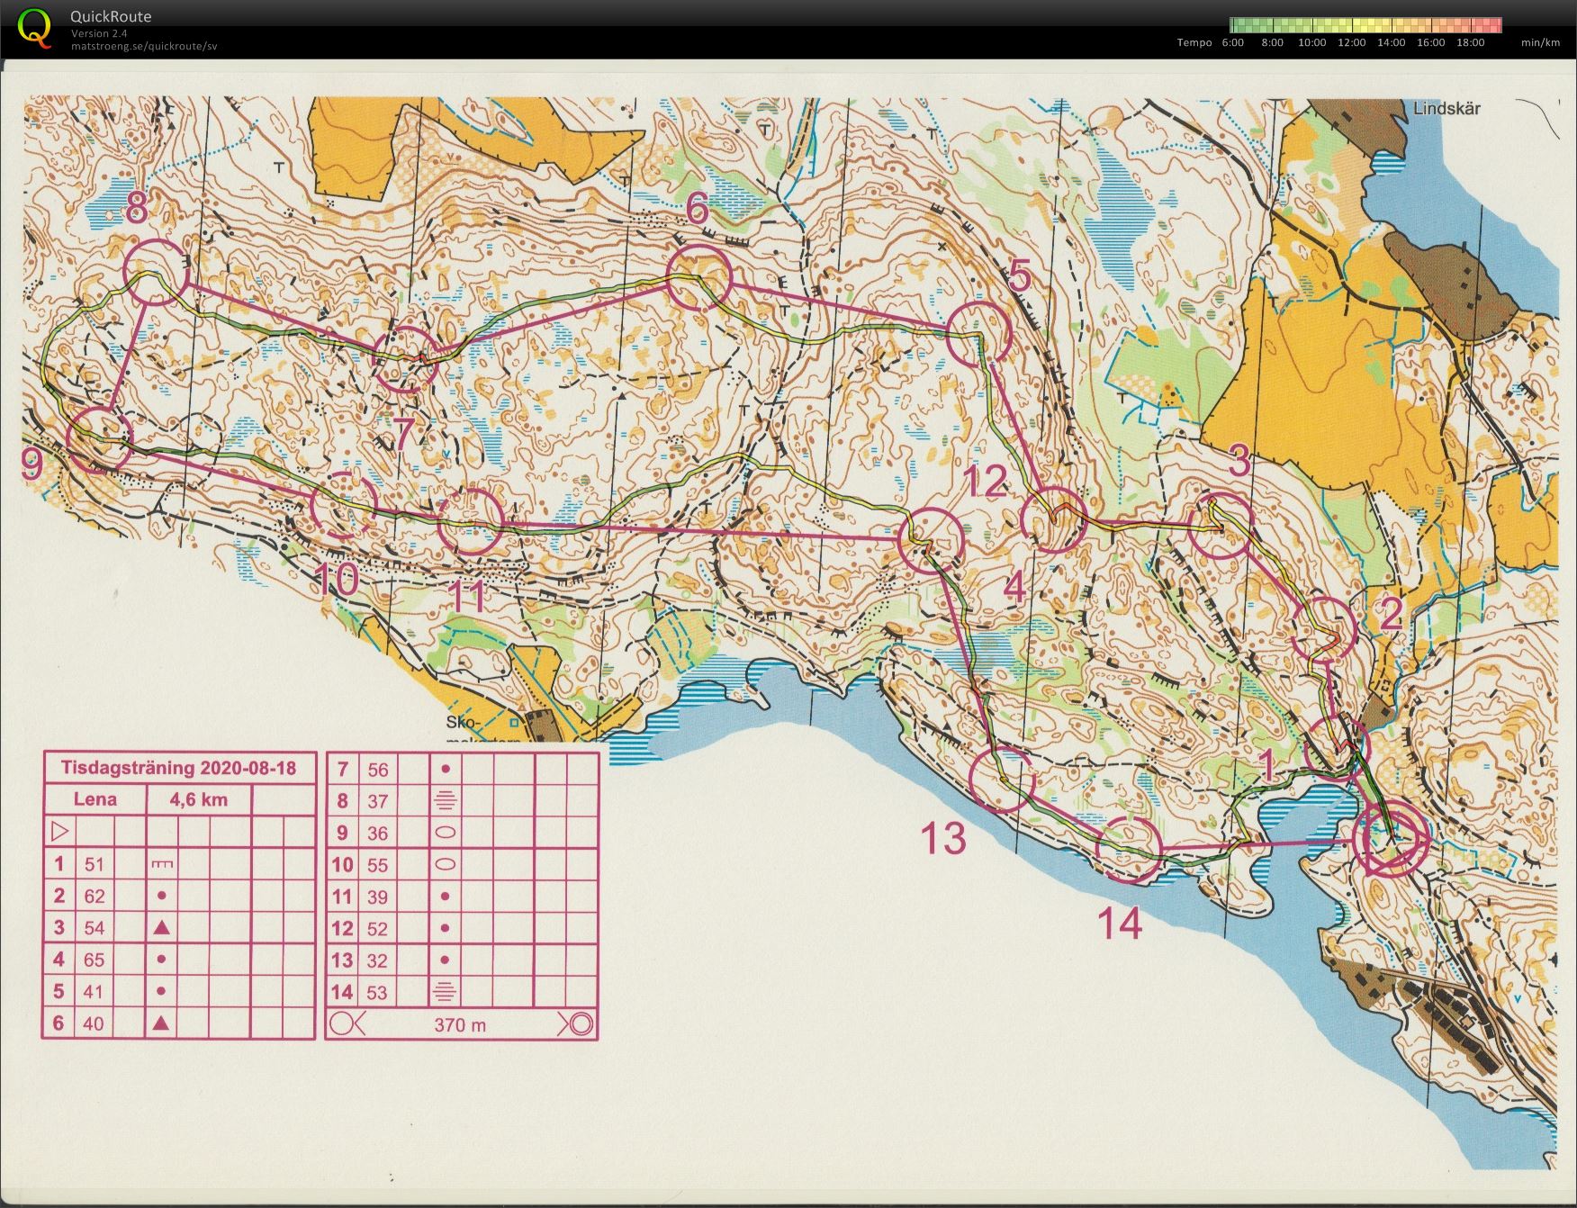Click the Tisdagsträning 2020-08-18 table header

pyautogui.click(x=178, y=768)
